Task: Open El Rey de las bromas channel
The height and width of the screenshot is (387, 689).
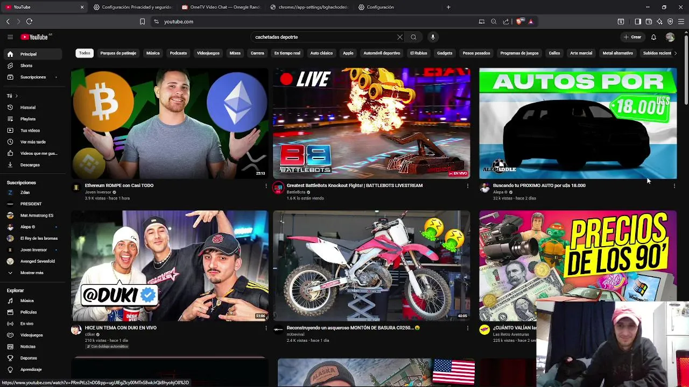Action: [x=32, y=238]
